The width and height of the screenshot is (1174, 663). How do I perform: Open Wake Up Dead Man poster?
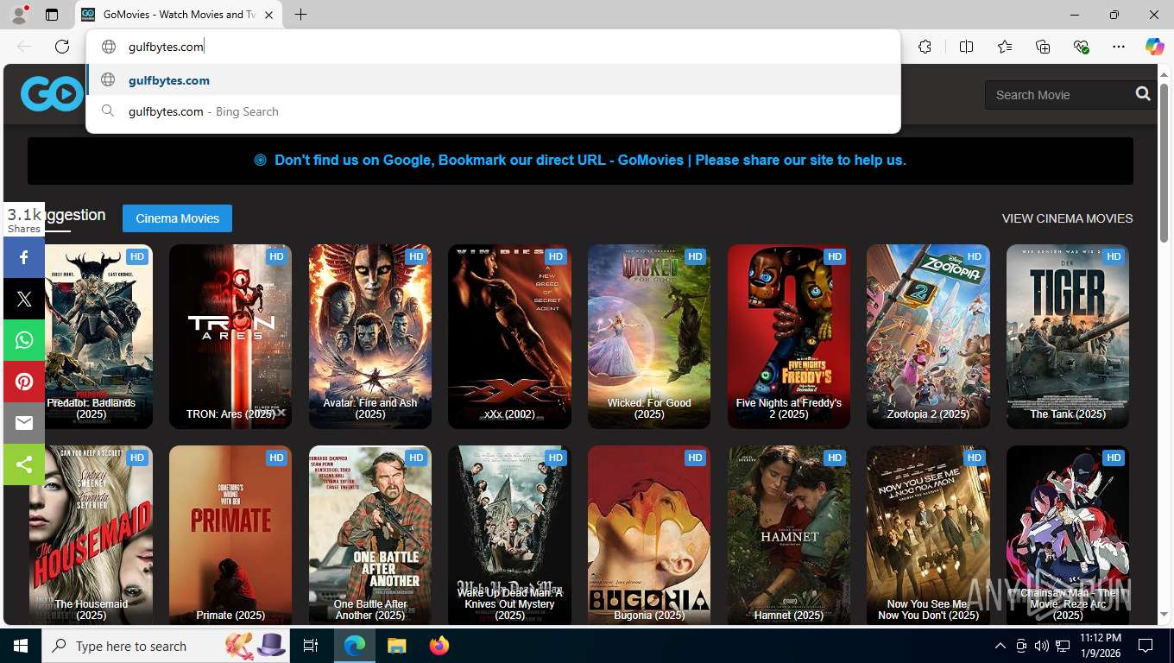click(509, 535)
